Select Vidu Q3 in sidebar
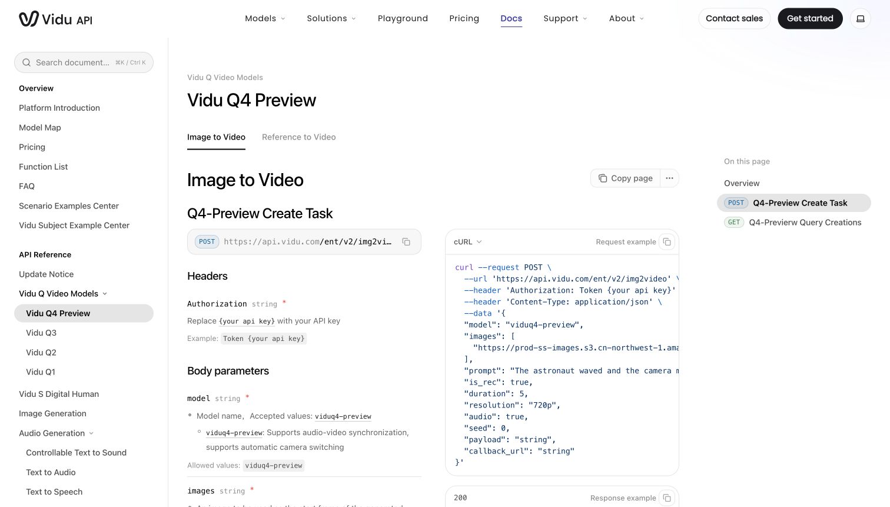Viewport: 890px width, 507px height. click(x=41, y=333)
